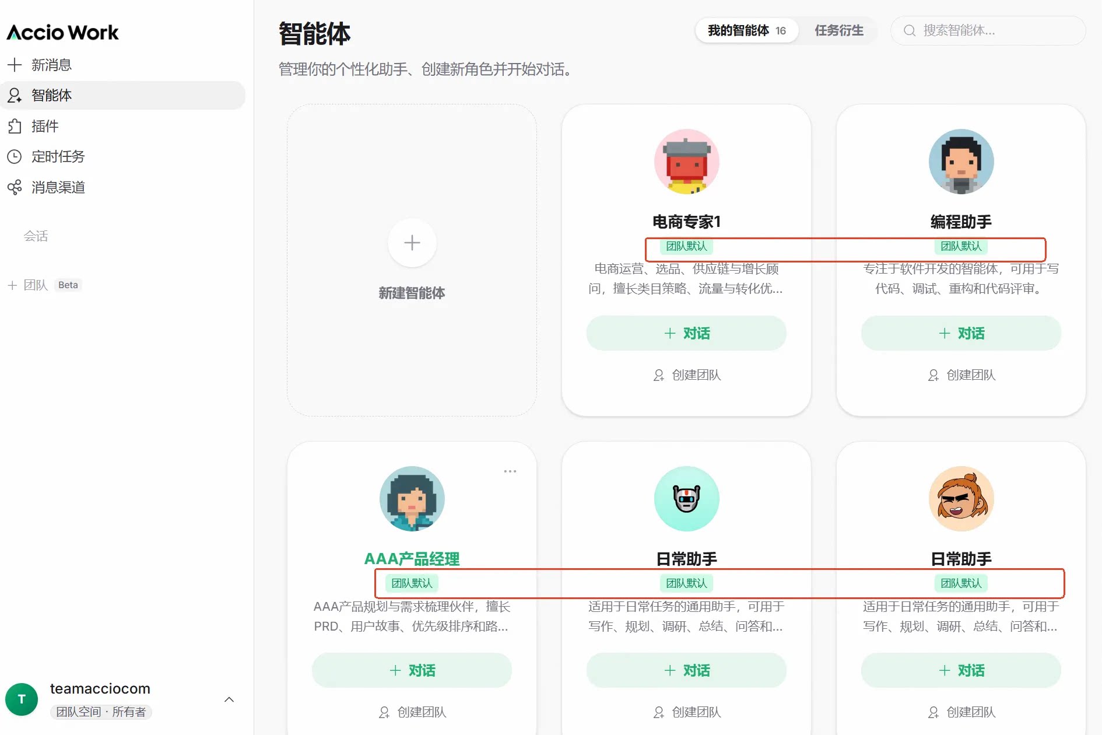Image resolution: width=1102 pixels, height=735 pixels.
Task: Click the 创建团队 icon under 编程助手
Action: coord(933,375)
